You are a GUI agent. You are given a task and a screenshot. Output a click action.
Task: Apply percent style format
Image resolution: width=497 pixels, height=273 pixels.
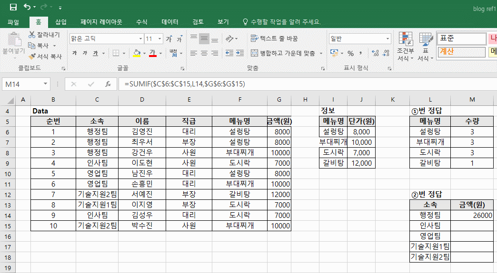pyautogui.click(x=350, y=53)
